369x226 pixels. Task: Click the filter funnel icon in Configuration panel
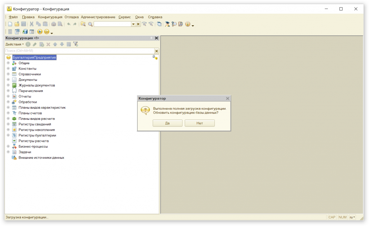point(76,44)
